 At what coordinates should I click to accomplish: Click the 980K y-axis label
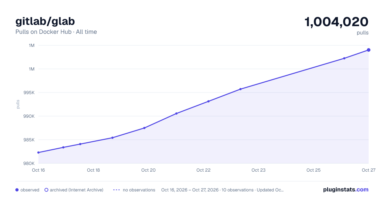[29, 163]
